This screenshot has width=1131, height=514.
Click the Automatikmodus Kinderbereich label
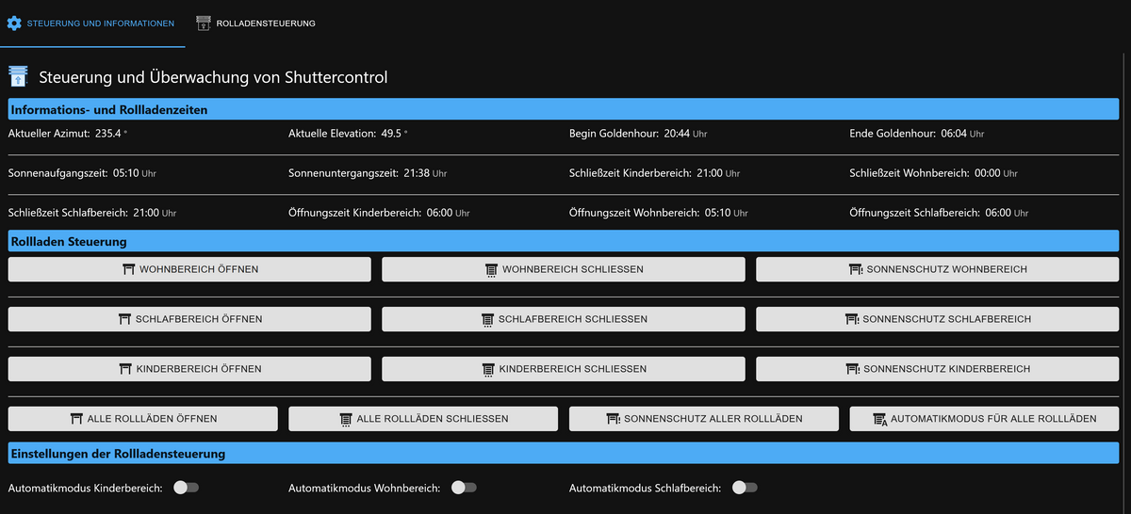[x=86, y=488]
